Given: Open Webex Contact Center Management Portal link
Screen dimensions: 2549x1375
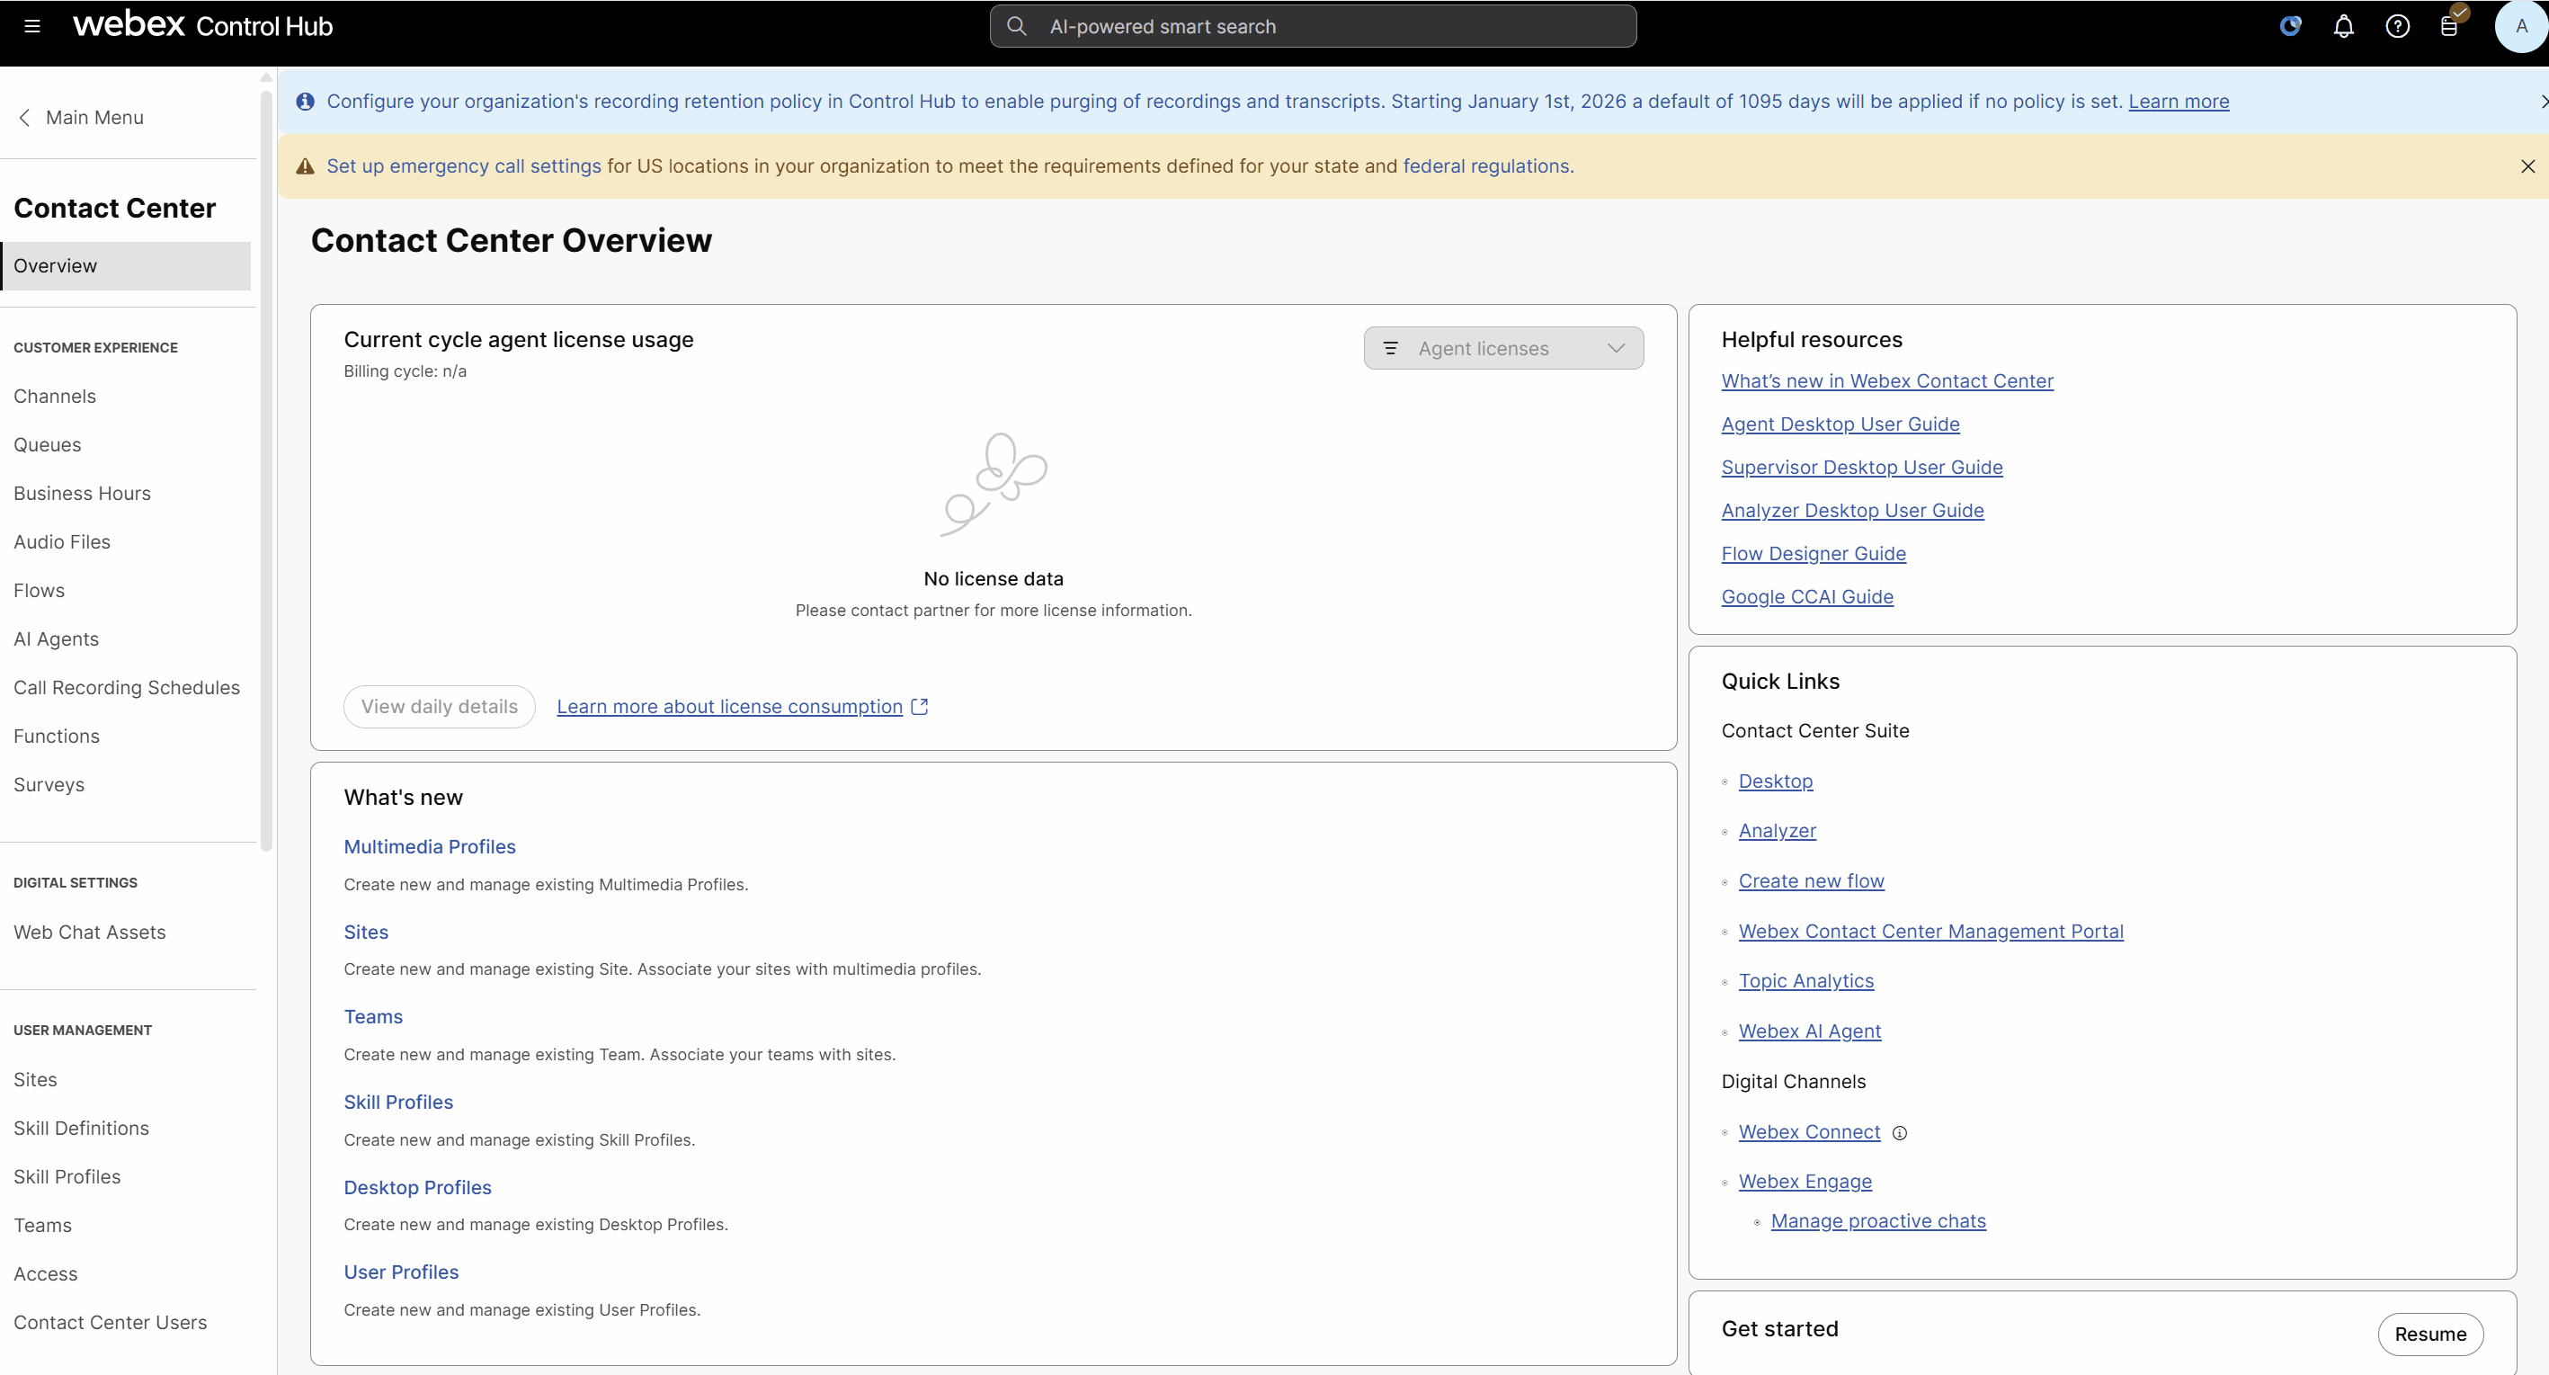Looking at the screenshot, I should click(x=1930, y=932).
